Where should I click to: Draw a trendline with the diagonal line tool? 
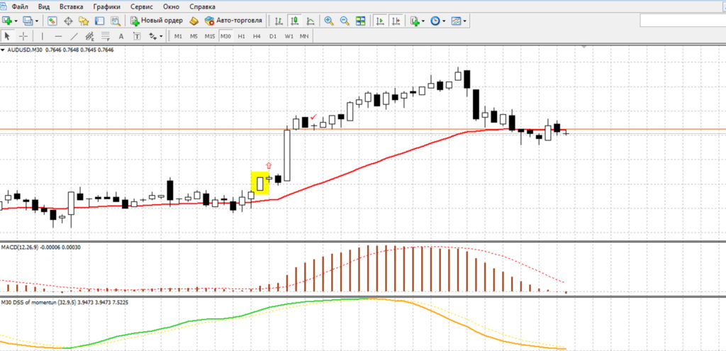click(74, 36)
